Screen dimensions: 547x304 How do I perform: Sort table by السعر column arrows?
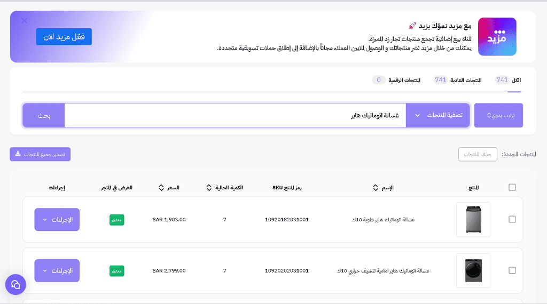click(x=161, y=188)
